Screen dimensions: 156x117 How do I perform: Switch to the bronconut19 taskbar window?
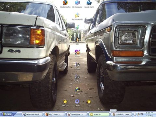point(77,114)
